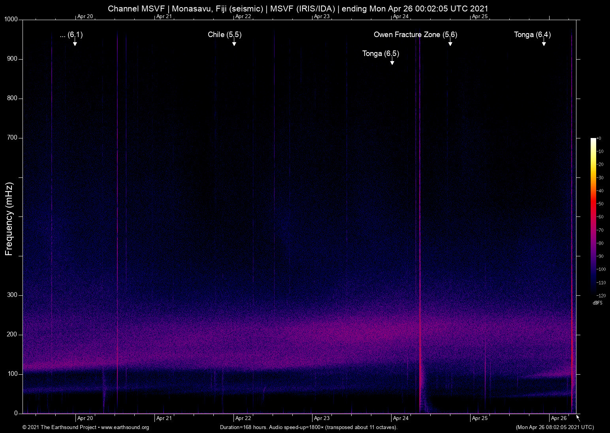The width and height of the screenshot is (610, 433).
Task: Click the bright red streak at Apr 26
Action: click(572, 237)
